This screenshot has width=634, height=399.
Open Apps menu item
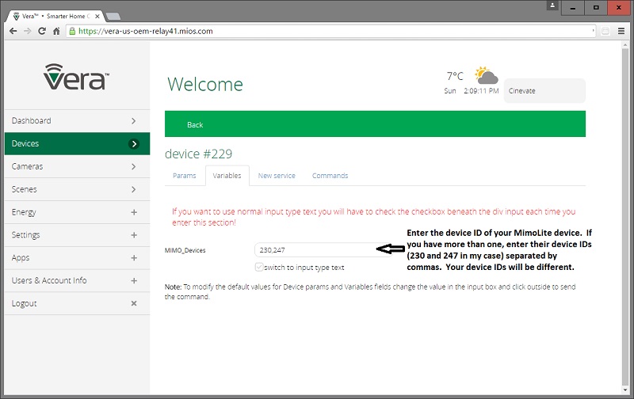tap(77, 257)
